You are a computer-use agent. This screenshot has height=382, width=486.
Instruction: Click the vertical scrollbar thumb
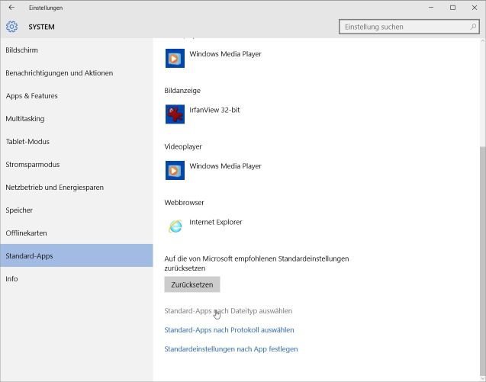click(482, 261)
